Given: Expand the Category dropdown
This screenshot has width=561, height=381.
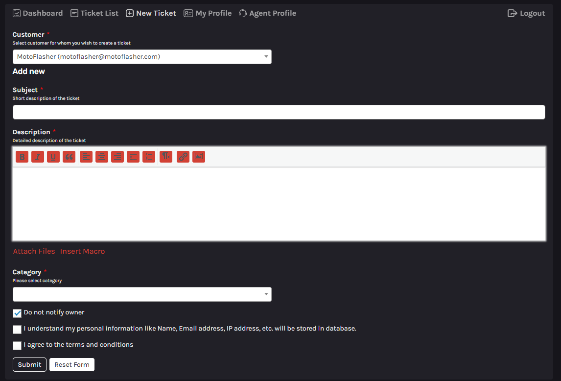Looking at the screenshot, I should click(142, 294).
